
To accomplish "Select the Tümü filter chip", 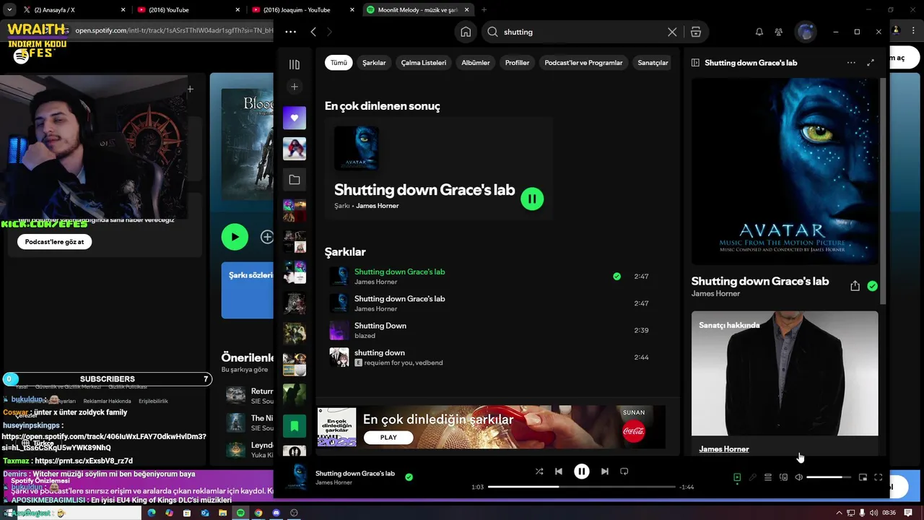I will [x=339, y=63].
